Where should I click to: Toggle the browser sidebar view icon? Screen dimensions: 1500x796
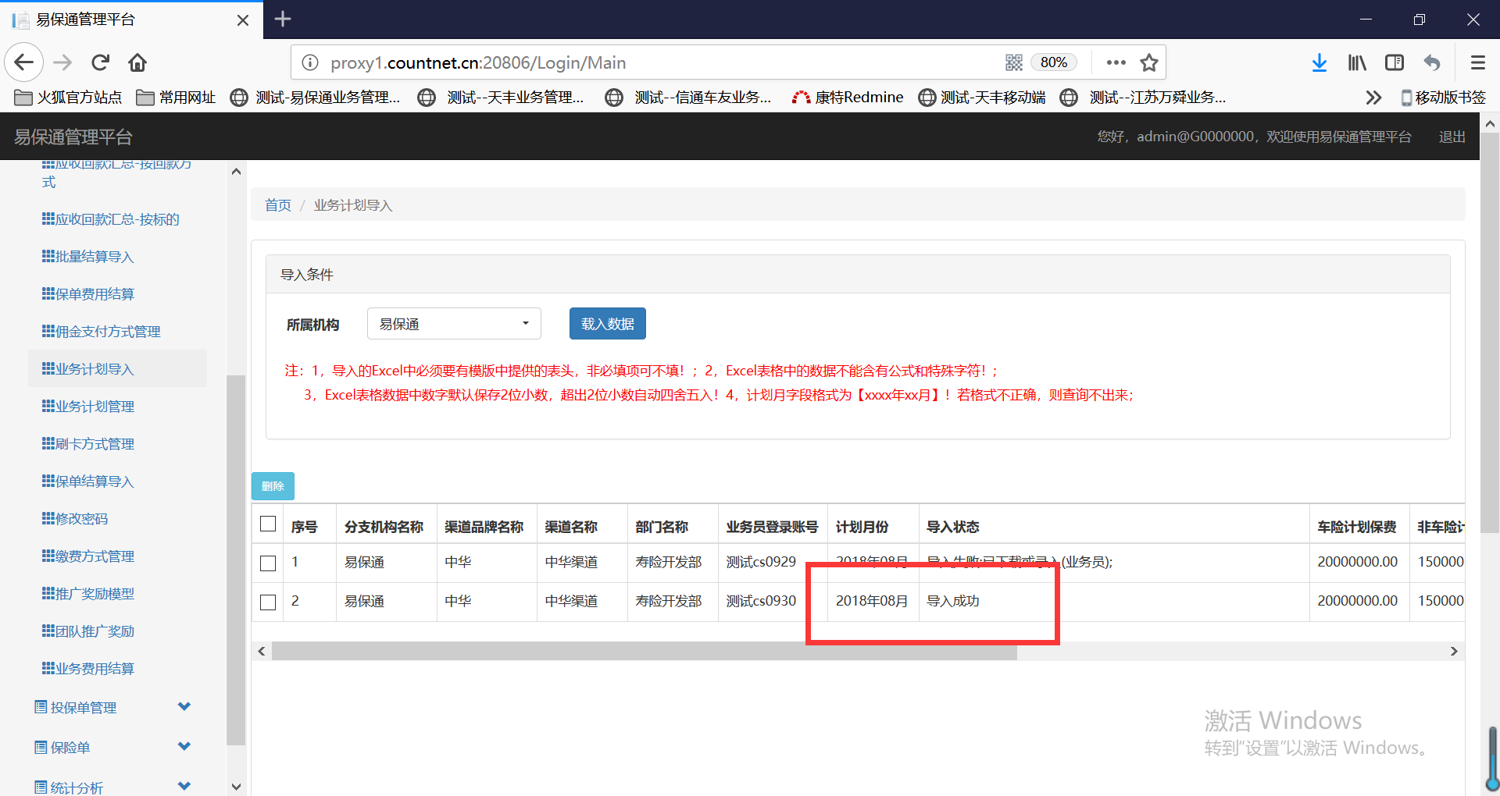pyautogui.click(x=1395, y=62)
